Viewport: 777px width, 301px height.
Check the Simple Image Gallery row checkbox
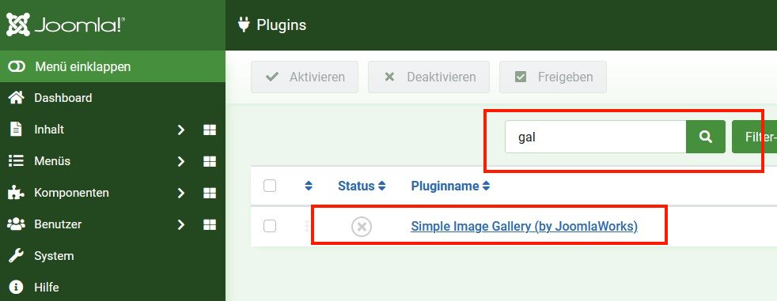coord(270,226)
